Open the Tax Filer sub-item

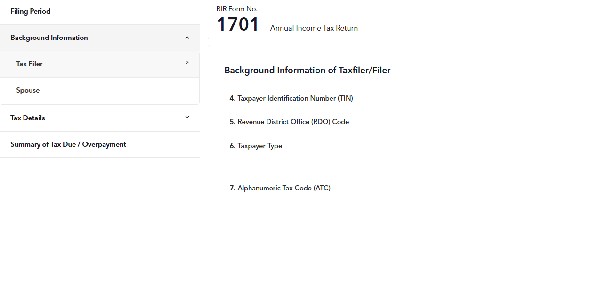pyautogui.click(x=29, y=64)
